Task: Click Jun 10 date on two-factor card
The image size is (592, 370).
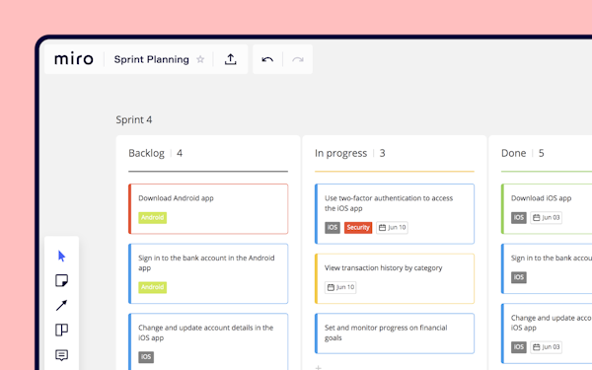Action: coord(393,227)
